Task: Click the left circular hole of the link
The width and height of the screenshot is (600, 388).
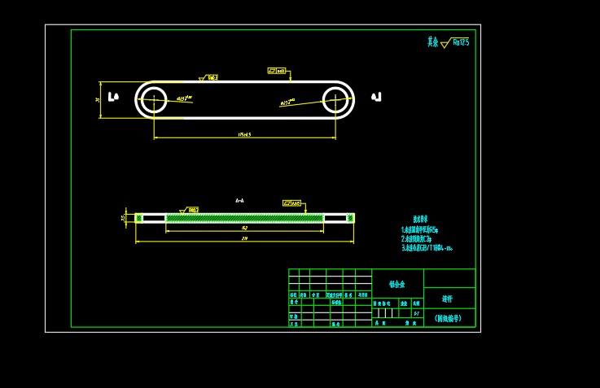Action: tap(154, 100)
